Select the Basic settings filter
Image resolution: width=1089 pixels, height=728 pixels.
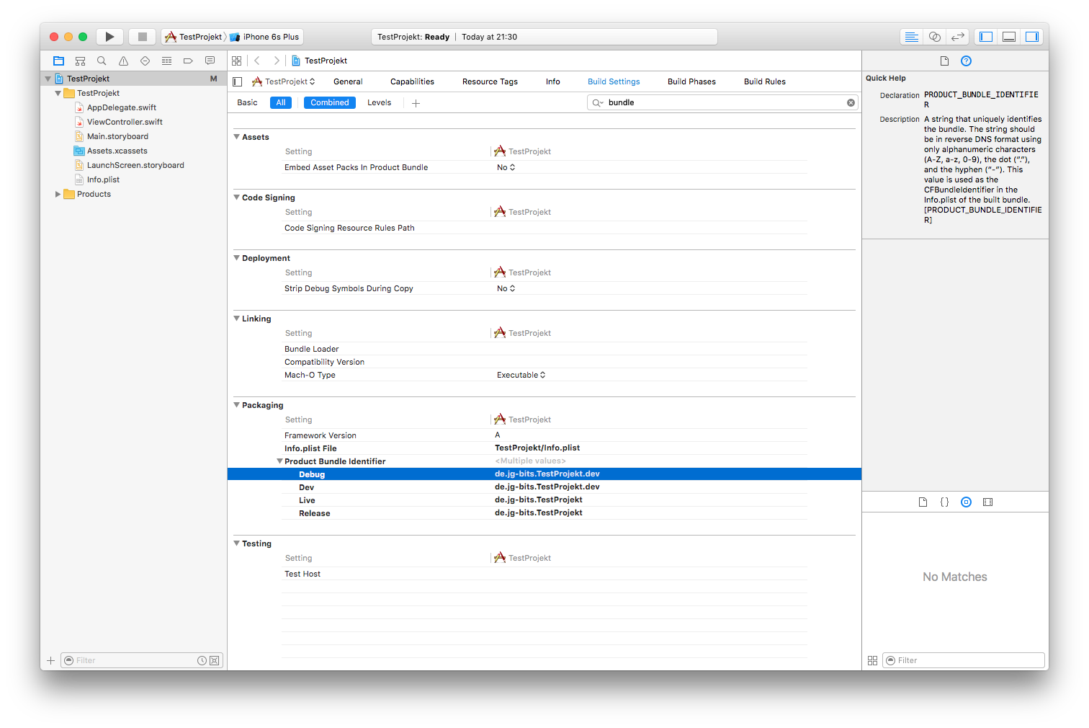(247, 103)
